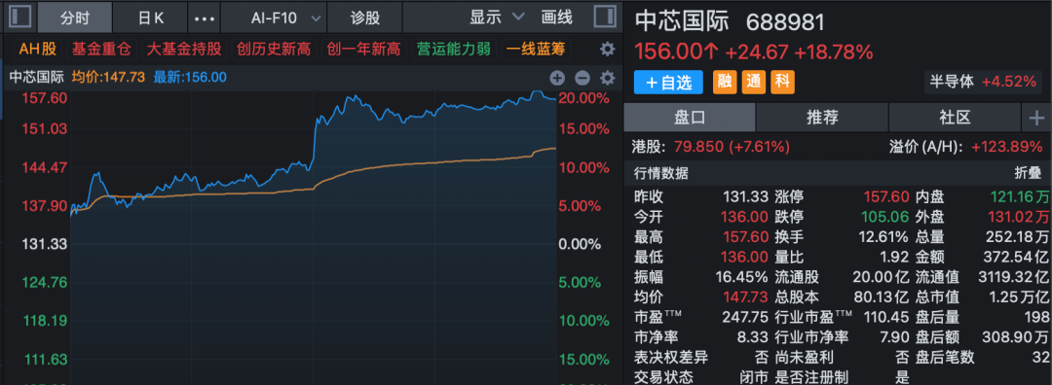
Task: Click the AH股 tag
Action: click(x=38, y=49)
